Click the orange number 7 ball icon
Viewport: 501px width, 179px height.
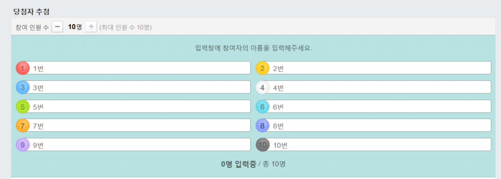coord(23,125)
